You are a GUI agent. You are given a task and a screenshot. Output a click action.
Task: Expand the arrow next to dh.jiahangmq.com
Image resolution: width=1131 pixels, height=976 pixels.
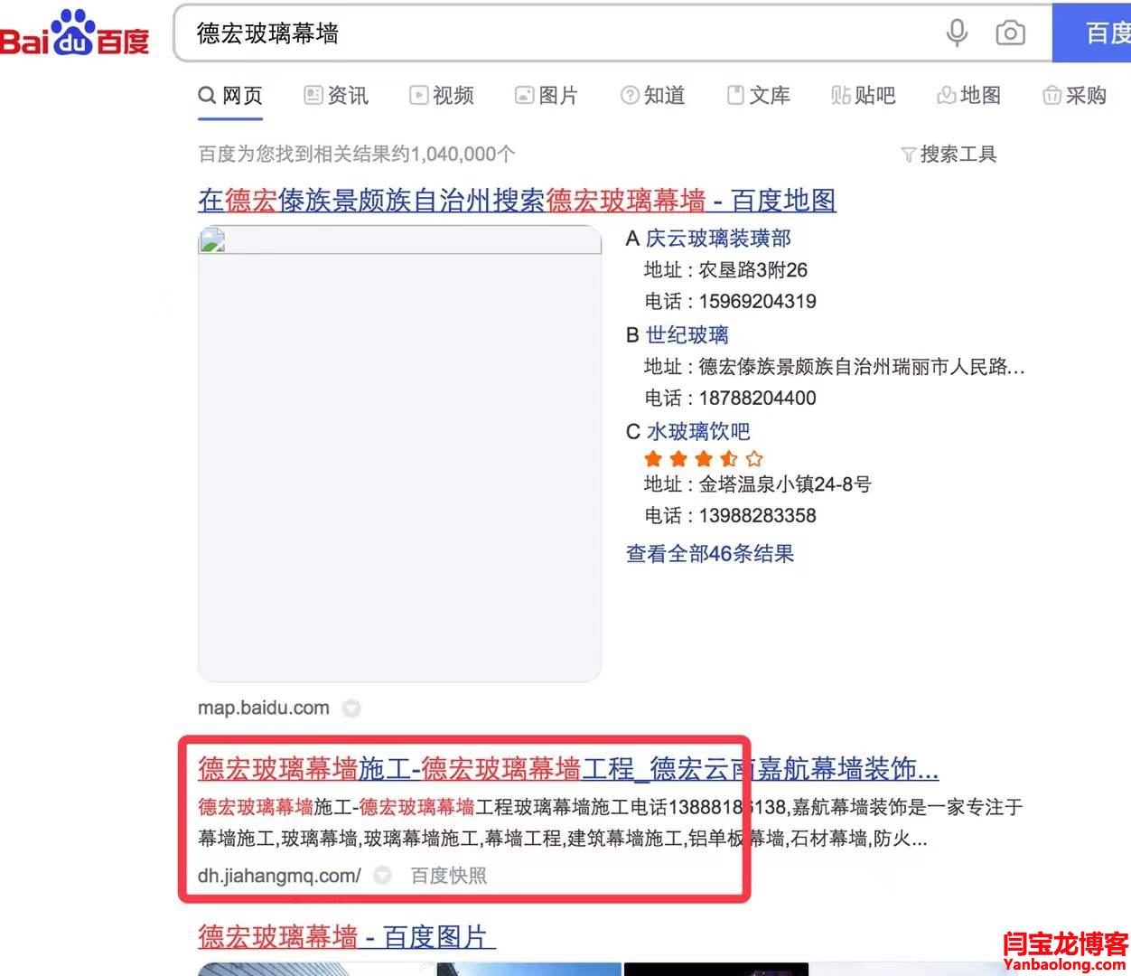click(x=383, y=876)
